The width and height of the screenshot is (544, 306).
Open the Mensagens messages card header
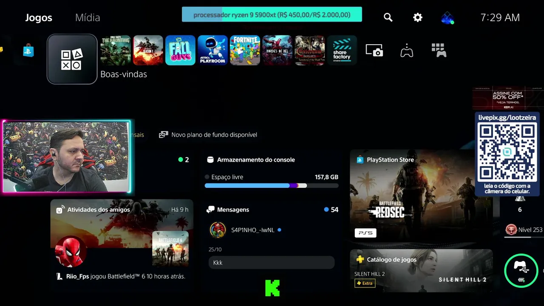pos(272,210)
